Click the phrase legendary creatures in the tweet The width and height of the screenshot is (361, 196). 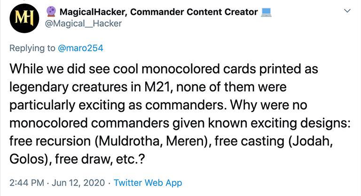pos(68,87)
